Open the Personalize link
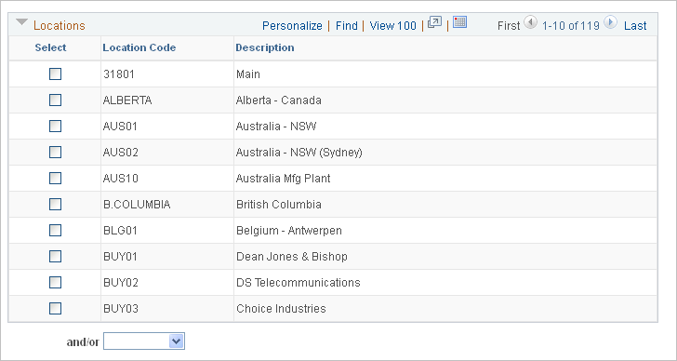Image resolution: width=677 pixels, height=361 pixels. (292, 26)
